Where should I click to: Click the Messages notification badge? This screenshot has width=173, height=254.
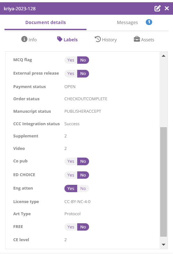pyautogui.click(x=149, y=22)
